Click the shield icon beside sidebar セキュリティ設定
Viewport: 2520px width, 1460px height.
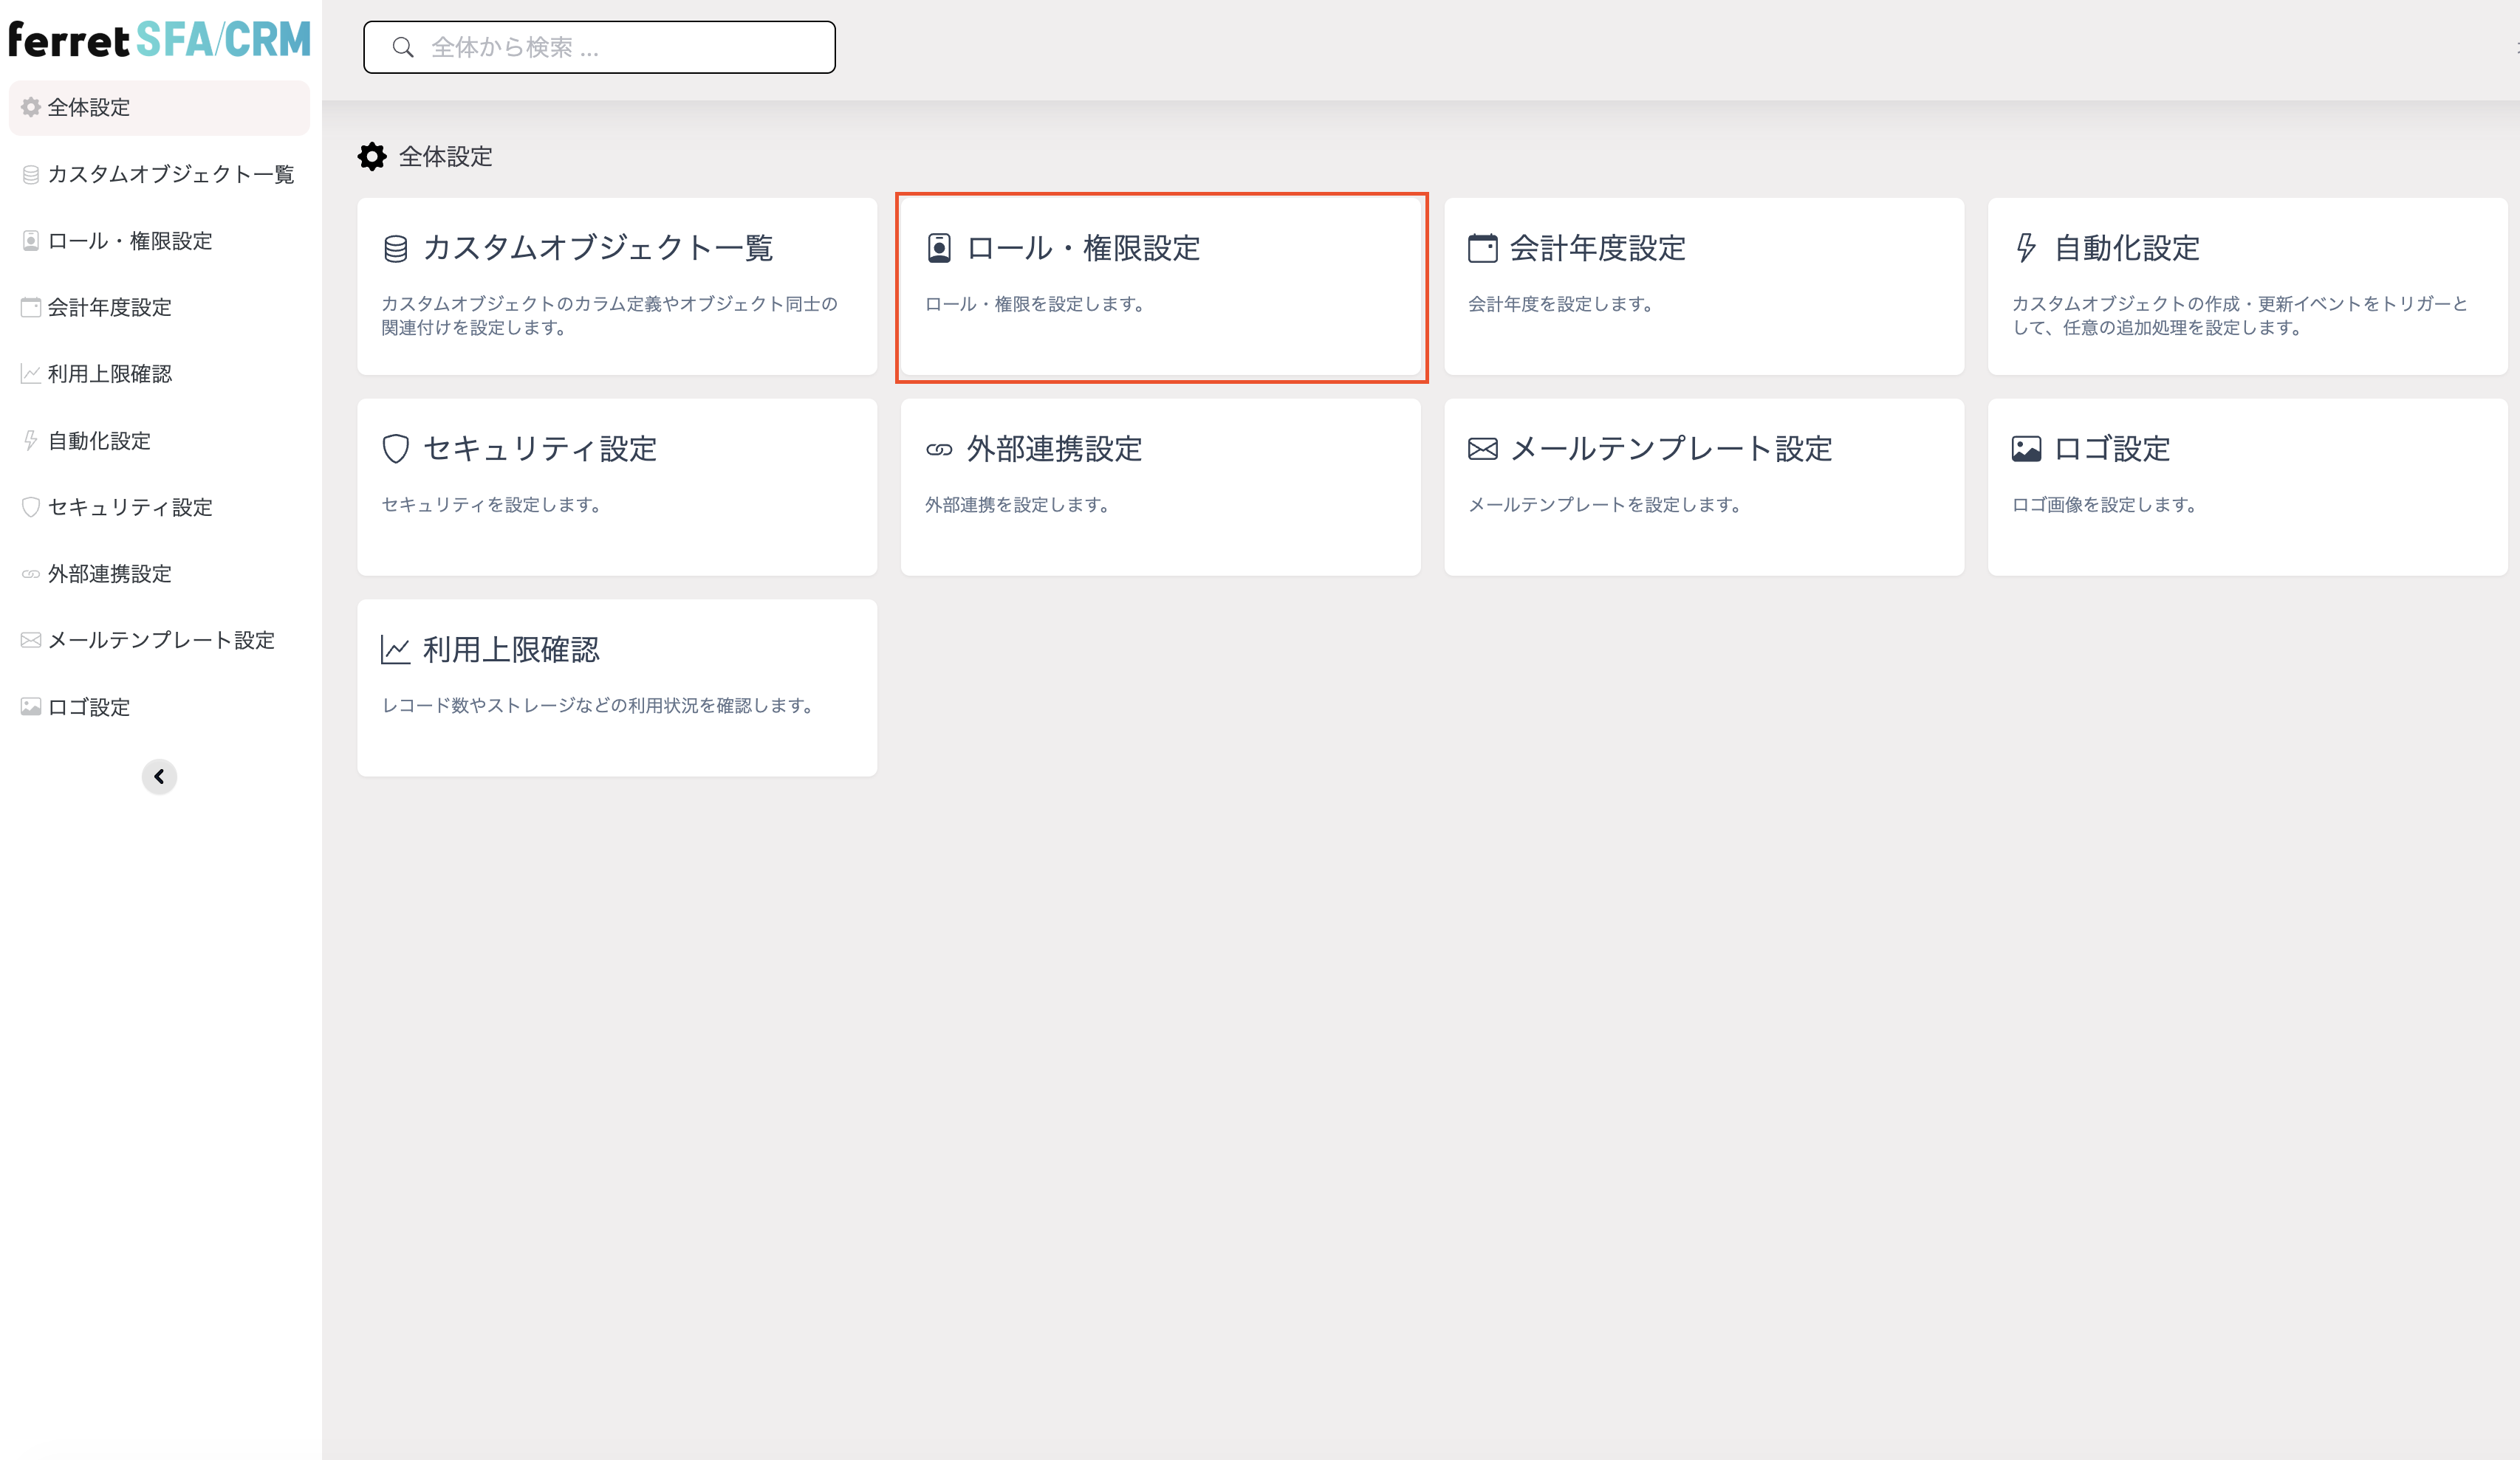(x=31, y=506)
